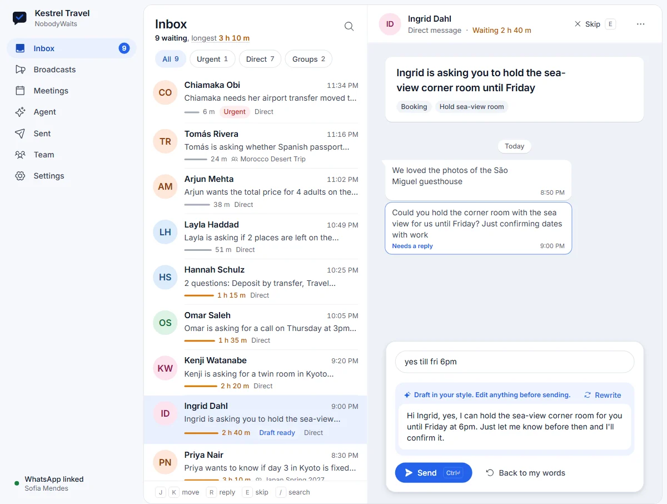Click the 'Morocco Desert Trip' group label
The image size is (667, 504).
point(273,159)
